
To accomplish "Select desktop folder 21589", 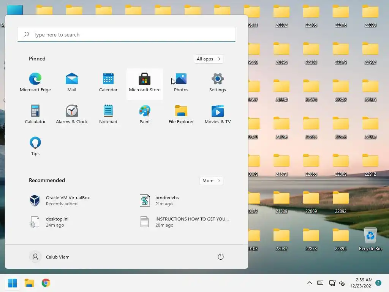I will point(281,202).
